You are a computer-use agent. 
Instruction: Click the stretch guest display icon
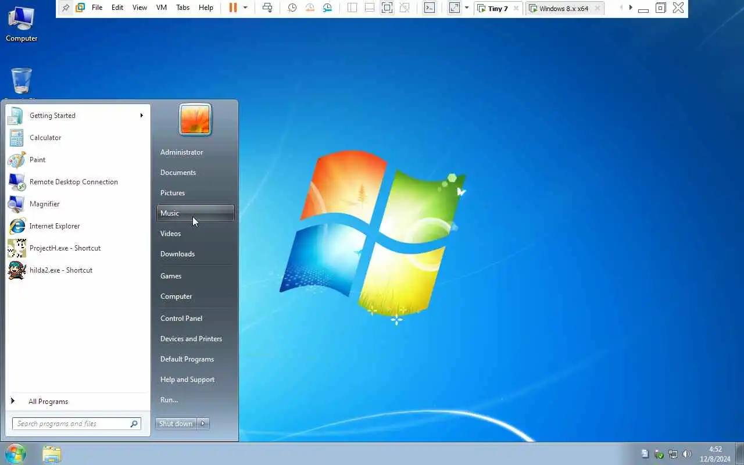[x=455, y=8]
